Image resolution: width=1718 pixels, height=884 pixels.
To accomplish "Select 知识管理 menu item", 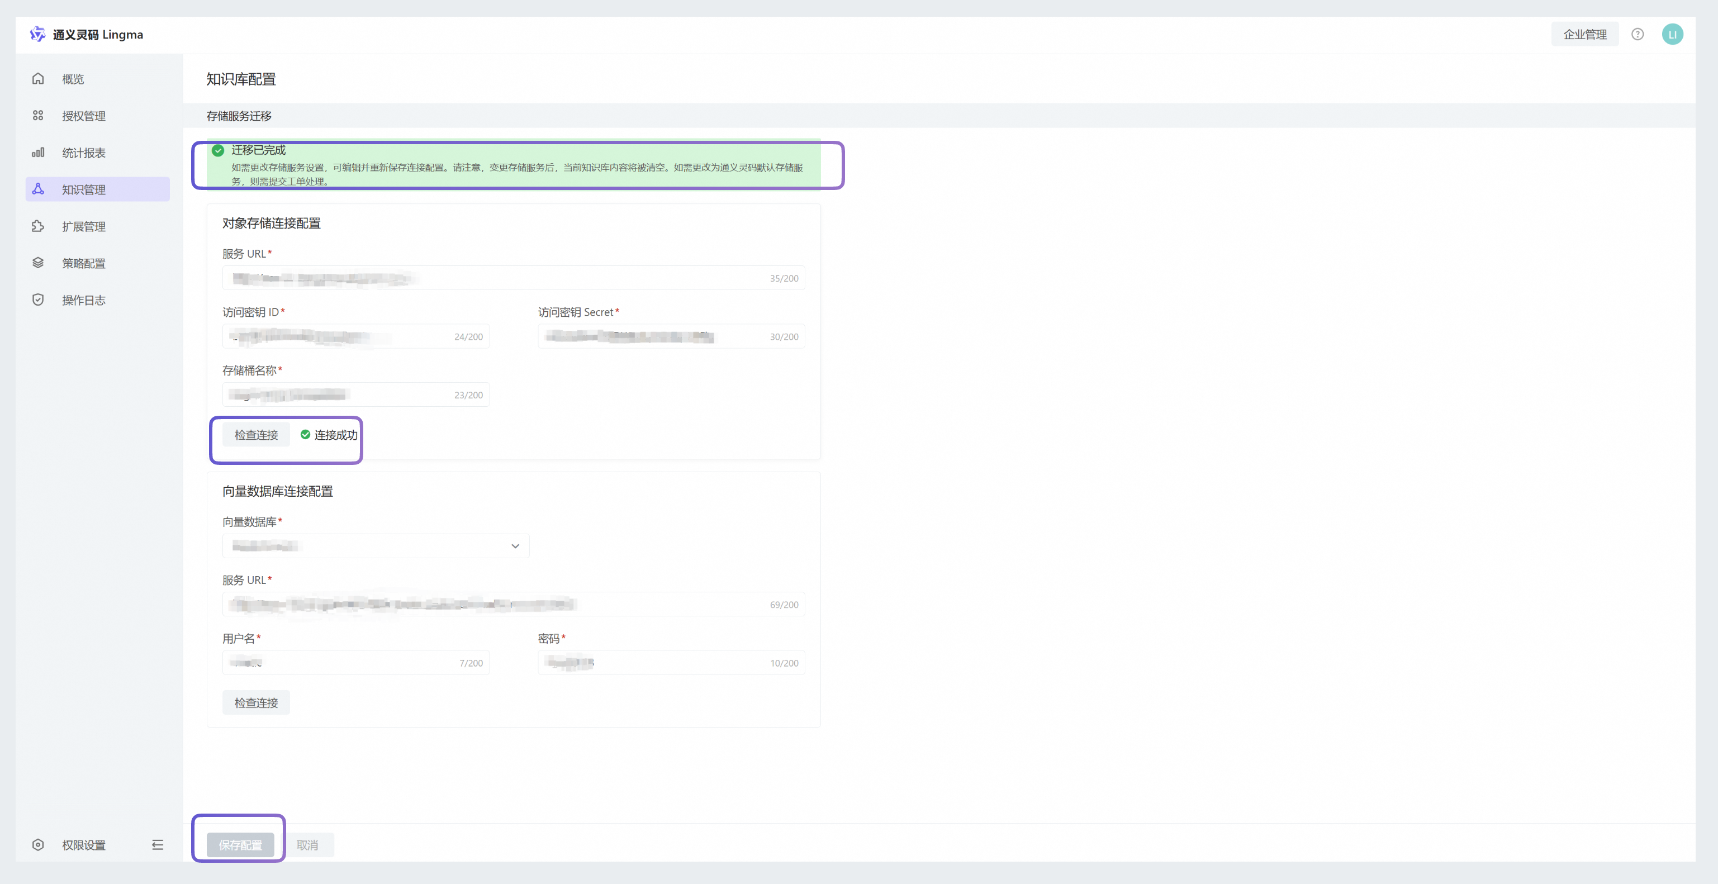I will (97, 189).
